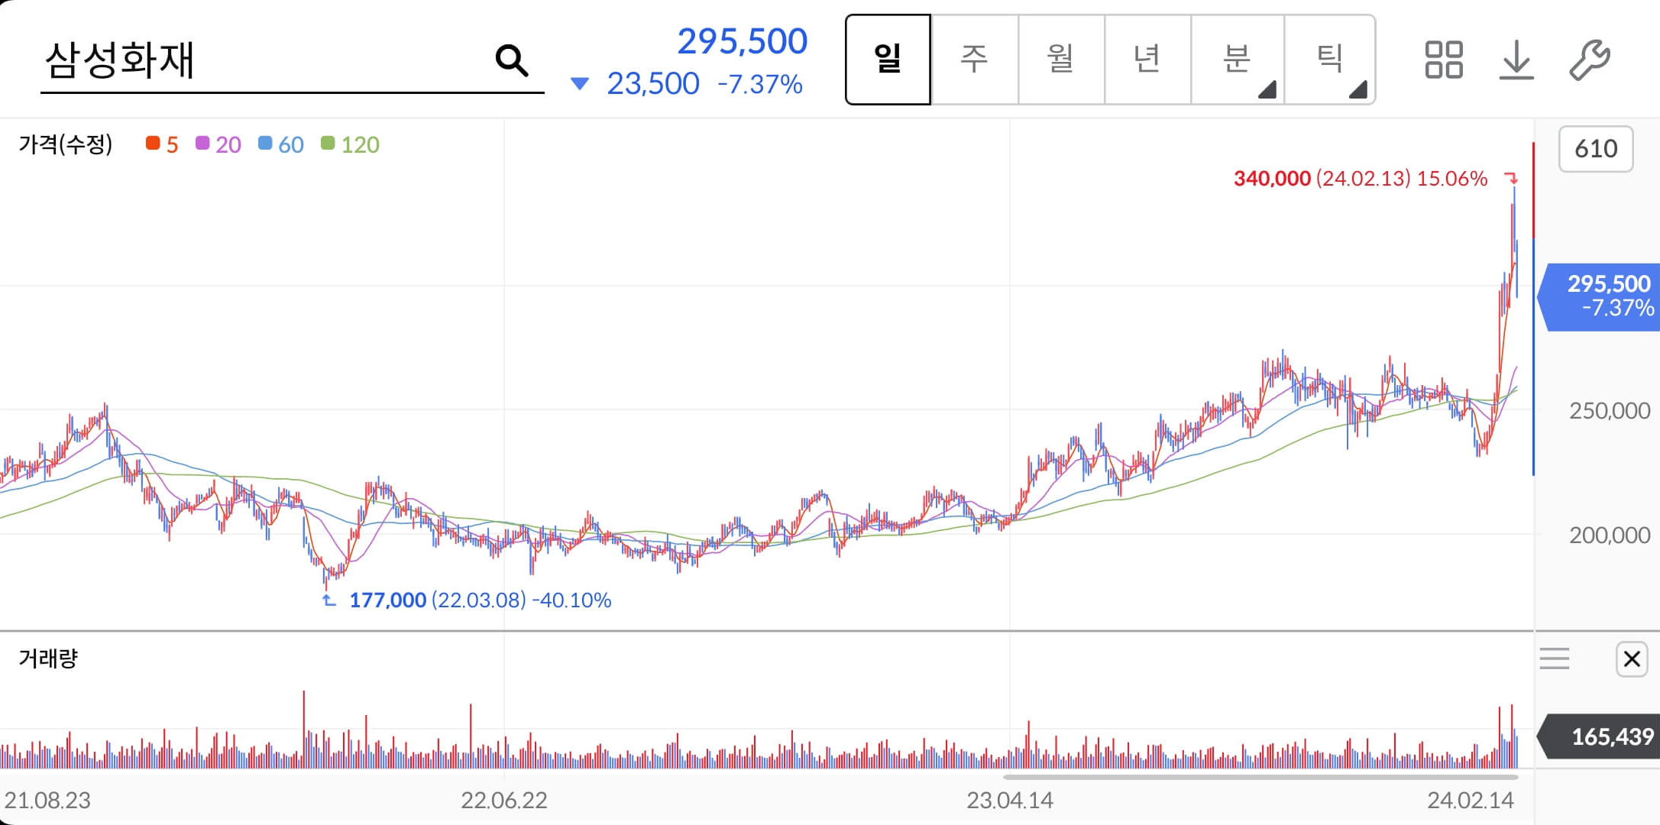This screenshot has width=1660, height=825.
Task: Switch to the 주 weekly tab
Action: pos(974,60)
